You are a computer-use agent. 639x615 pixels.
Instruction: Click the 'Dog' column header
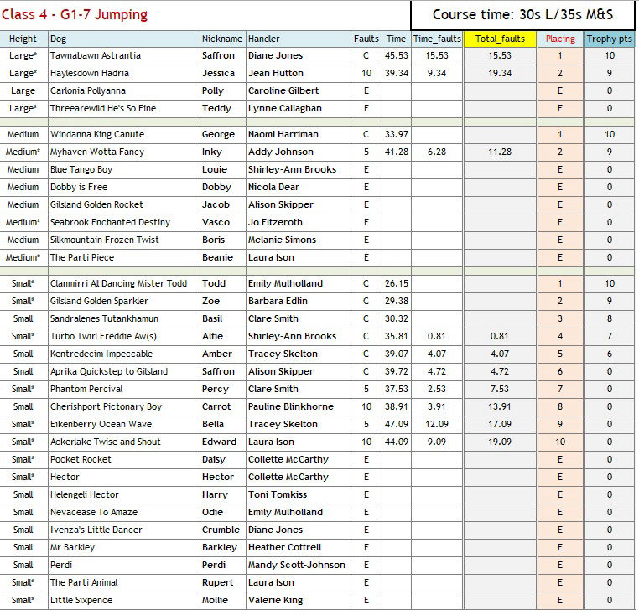tap(124, 39)
